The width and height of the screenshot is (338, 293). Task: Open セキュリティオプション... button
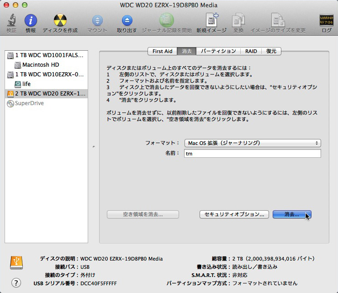click(x=234, y=214)
